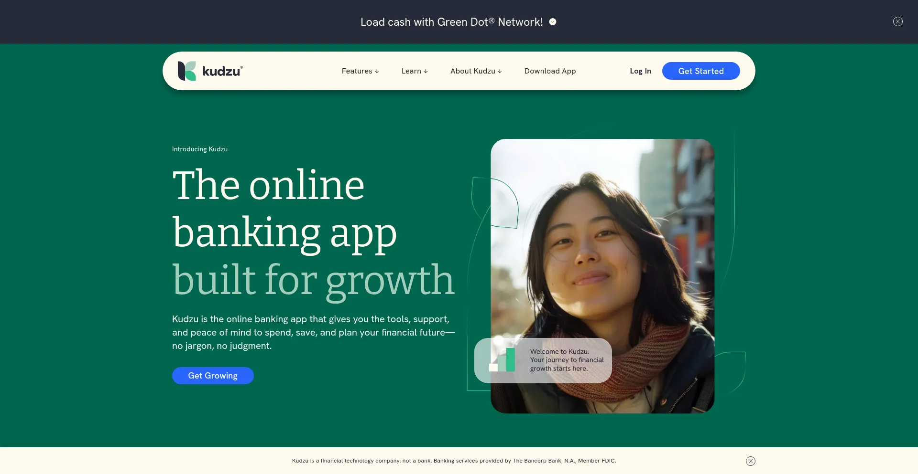The width and height of the screenshot is (918, 474).
Task: Click the Kudzu leaf logo icon
Action: [x=187, y=71]
